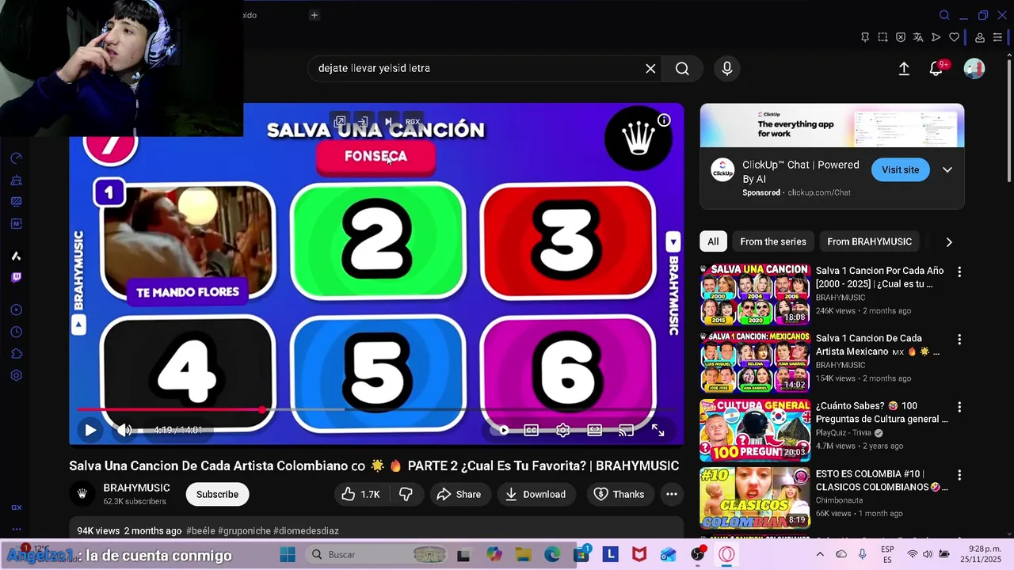Toggle closed captions CC button
The width and height of the screenshot is (1014, 570).
pos(532,430)
